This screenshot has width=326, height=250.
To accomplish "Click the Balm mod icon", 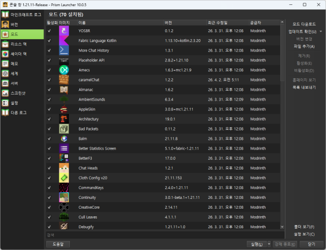I will (x=64, y=139).
